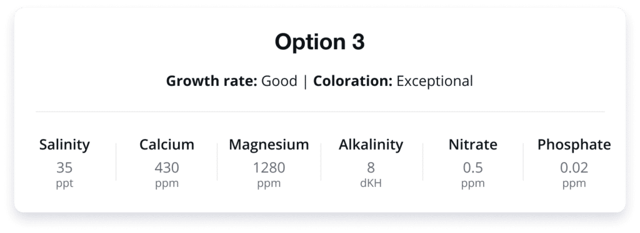
Task: Select the Salinity parameter label
Action: click(64, 145)
